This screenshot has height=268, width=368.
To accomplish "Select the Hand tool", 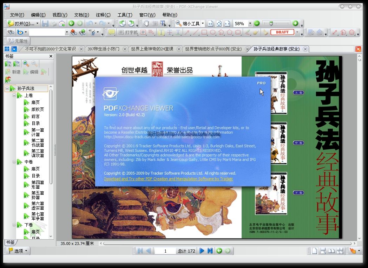I will pyautogui.click(x=146, y=23).
